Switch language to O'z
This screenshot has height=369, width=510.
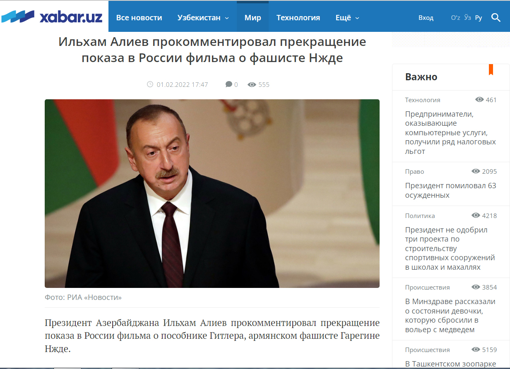click(455, 18)
